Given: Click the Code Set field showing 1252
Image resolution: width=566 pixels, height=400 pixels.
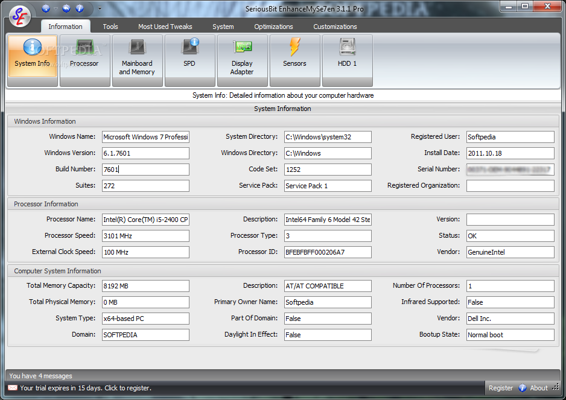Looking at the screenshot, I should 328,170.
